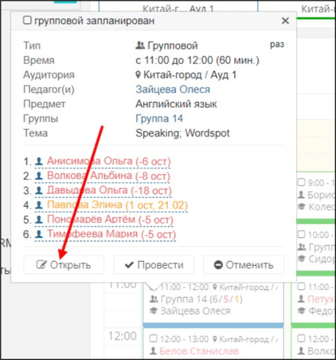Click person icon beside Волкова Альбина
The width and height of the screenshot is (336, 360).
tap(39, 176)
